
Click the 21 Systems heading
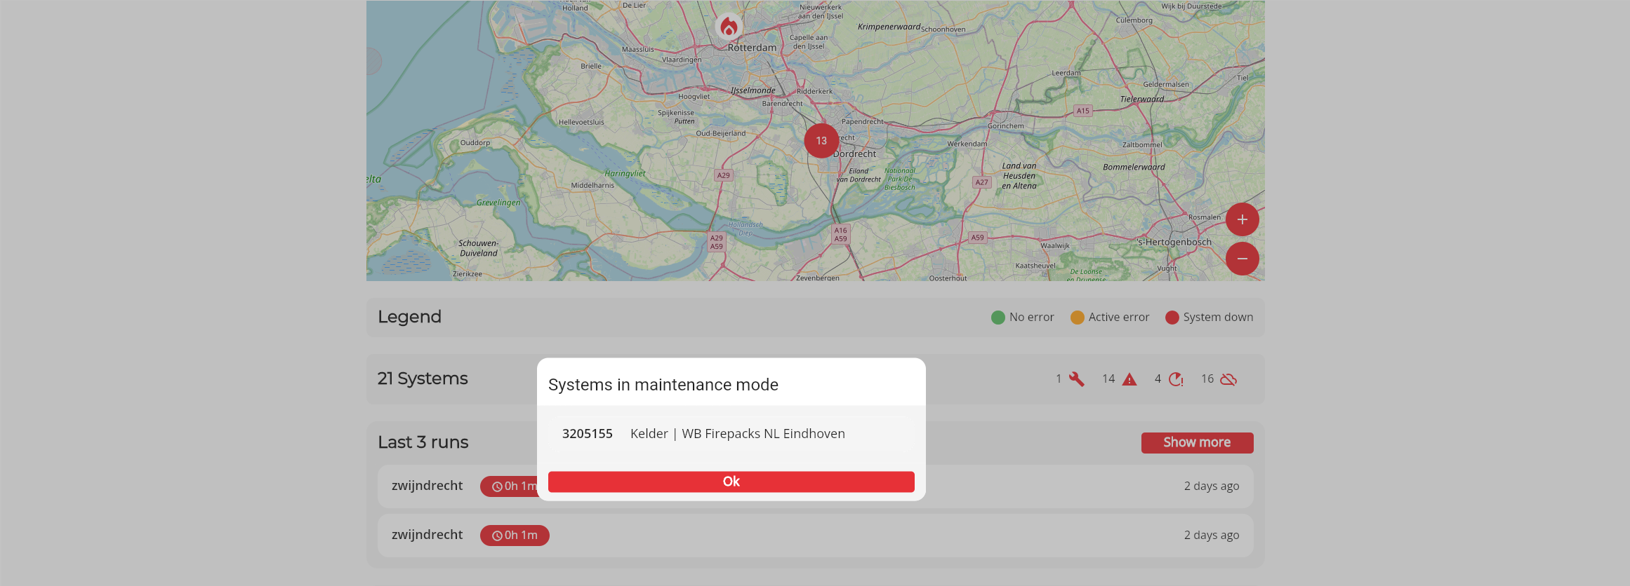pyautogui.click(x=423, y=379)
